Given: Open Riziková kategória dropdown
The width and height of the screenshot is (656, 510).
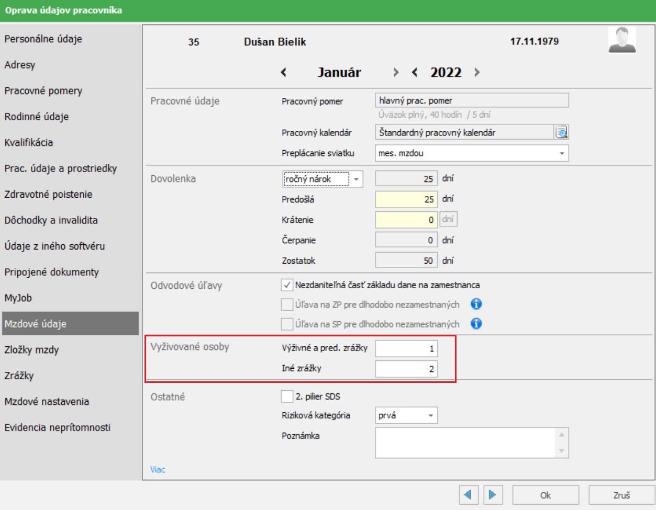Looking at the screenshot, I should click(x=406, y=415).
